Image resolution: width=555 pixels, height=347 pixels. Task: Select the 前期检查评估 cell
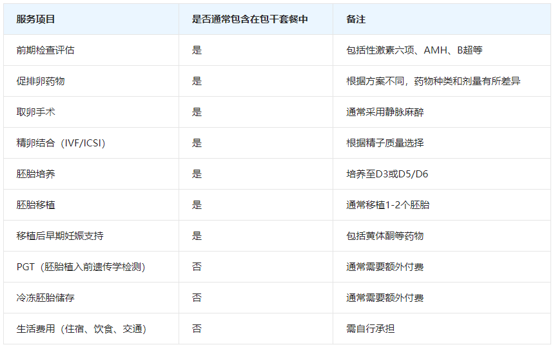pyautogui.click(x=45, y=50)
